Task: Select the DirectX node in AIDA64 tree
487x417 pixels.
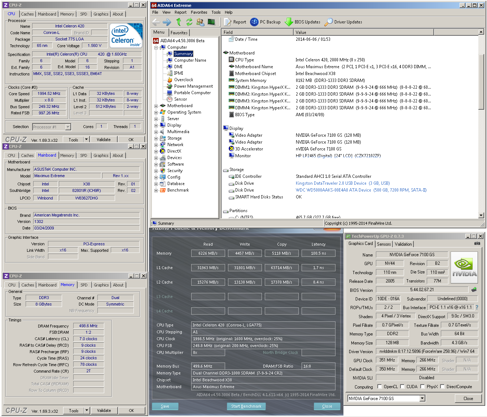Action: (174, 151)
